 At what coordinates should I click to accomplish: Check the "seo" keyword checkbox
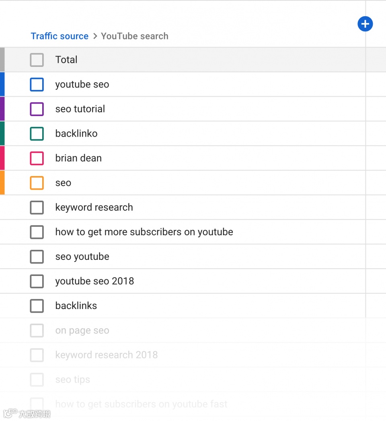pyautogui.click(x=37, y=183)
